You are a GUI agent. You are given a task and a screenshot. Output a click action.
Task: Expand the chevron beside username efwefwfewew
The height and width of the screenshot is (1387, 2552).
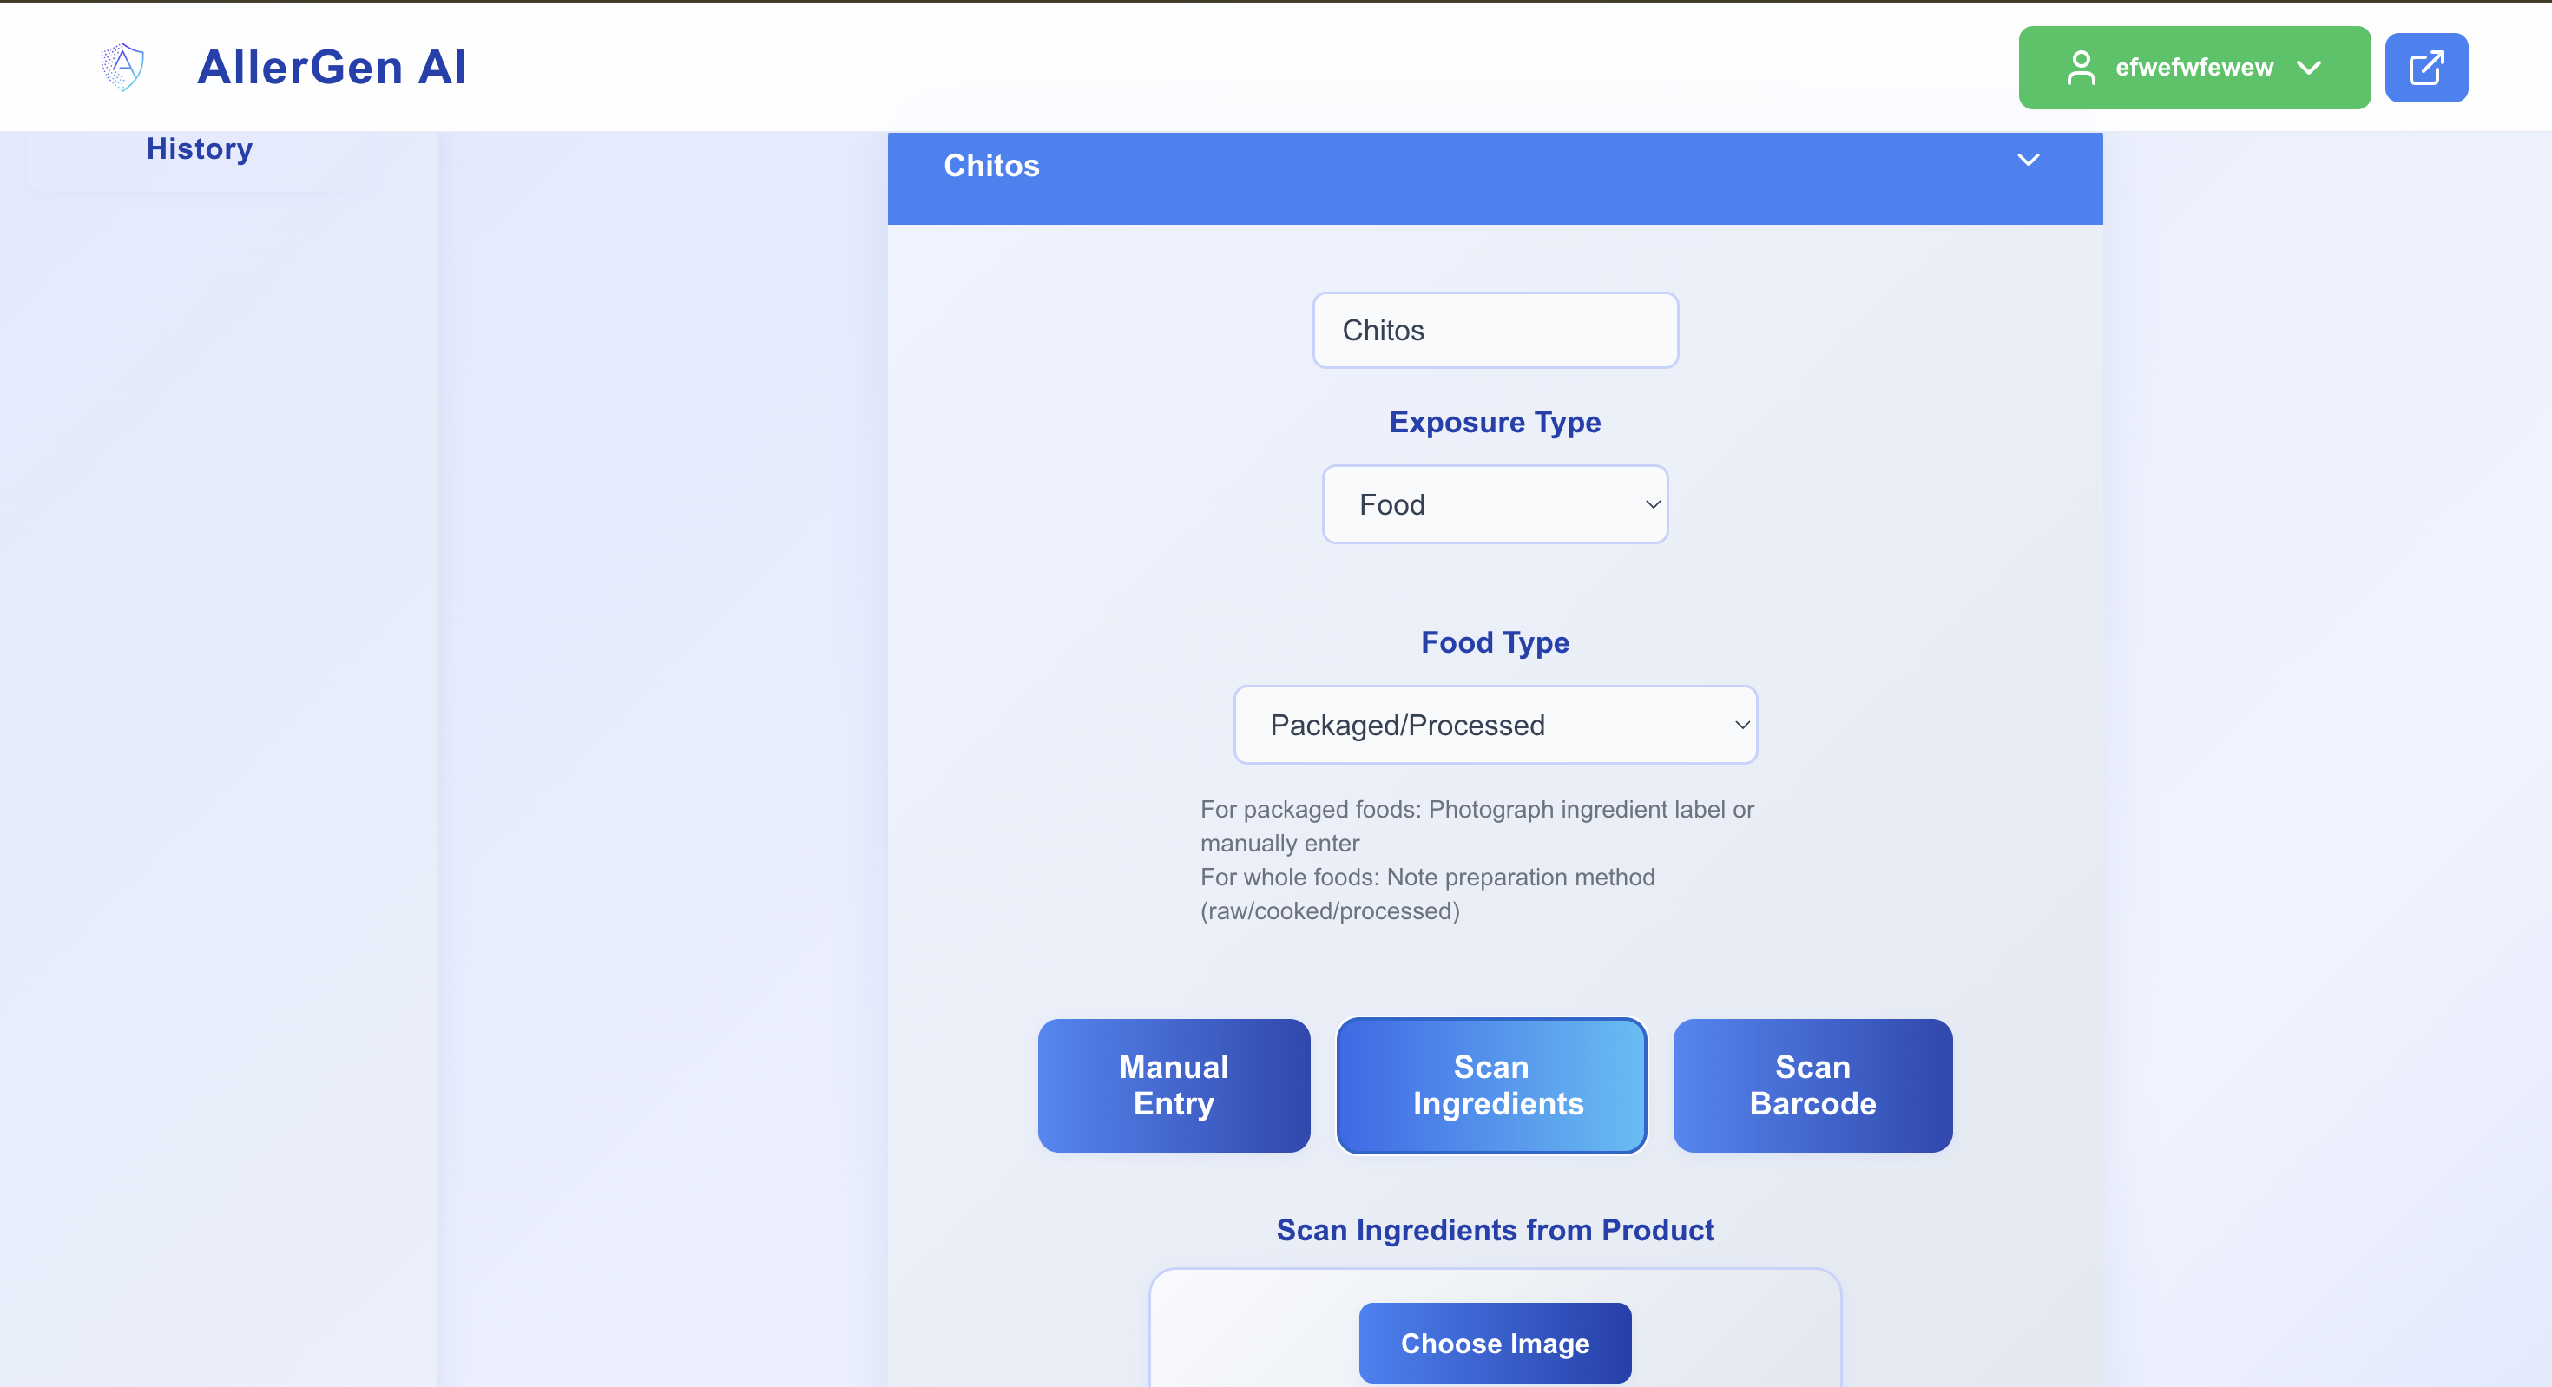(x=2309, y=68)
